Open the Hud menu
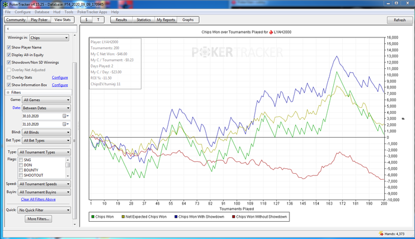 coord(57,12)
